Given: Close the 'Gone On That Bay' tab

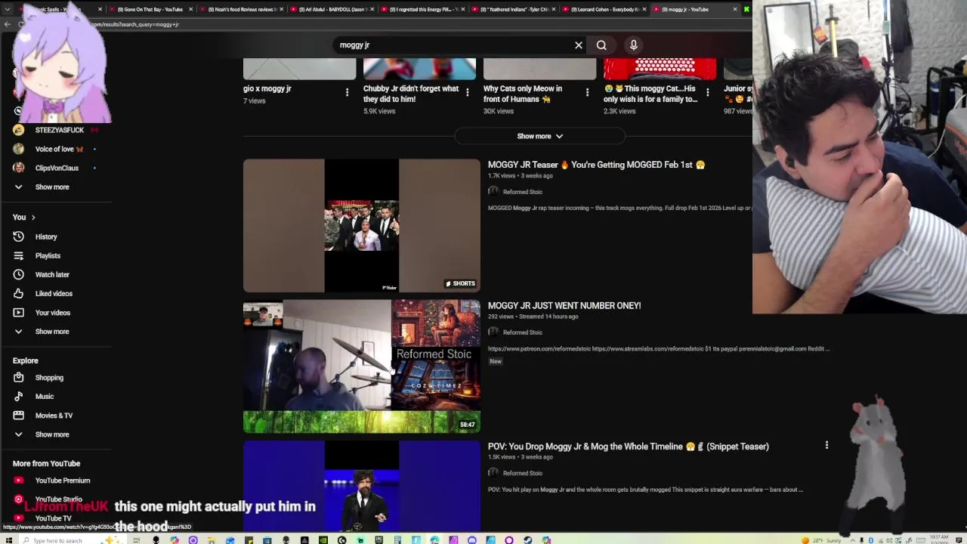Looking at the screenshot, I should pos(190,9).
